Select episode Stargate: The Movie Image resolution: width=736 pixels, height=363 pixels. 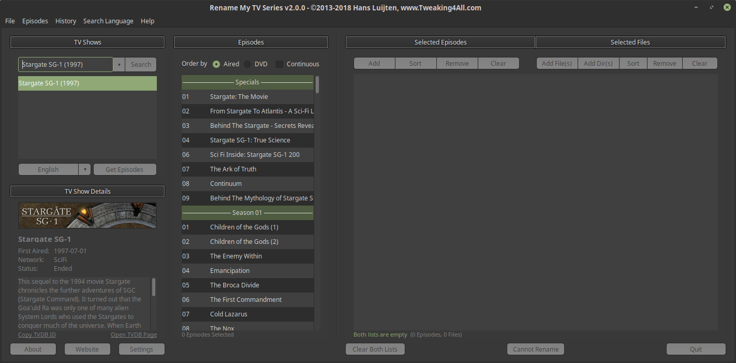[x=247, y=96]
